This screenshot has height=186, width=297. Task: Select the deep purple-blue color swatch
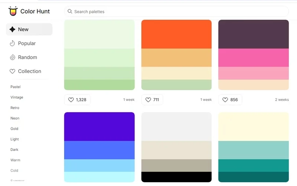click(99, 126)
